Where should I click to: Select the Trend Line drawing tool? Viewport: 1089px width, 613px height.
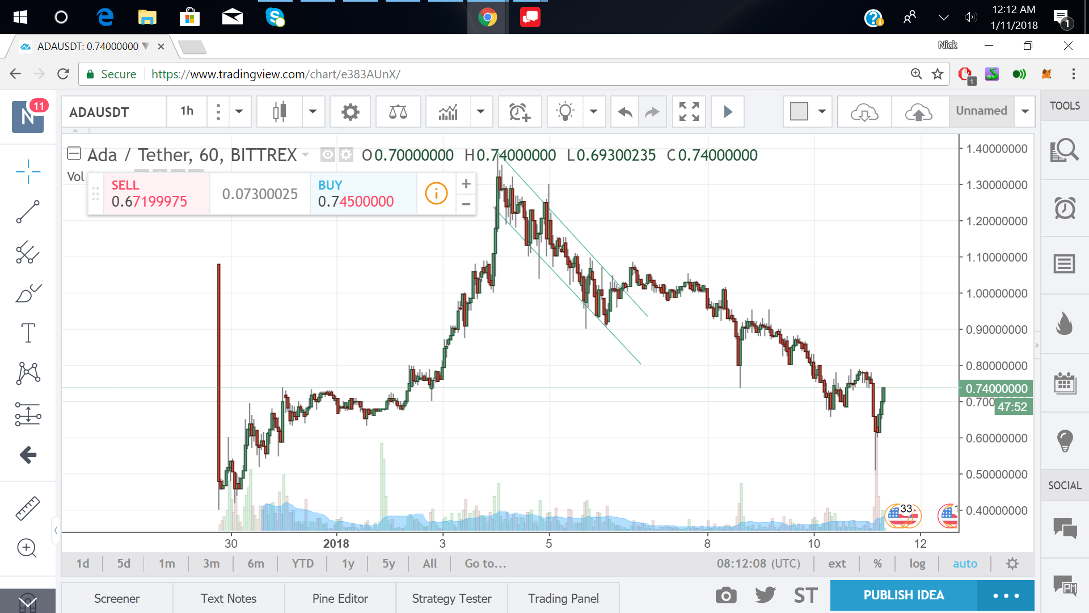(x=27, y=212)
